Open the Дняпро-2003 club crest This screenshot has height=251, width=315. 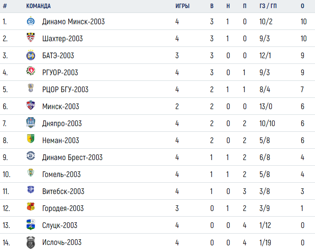point(31,122)
